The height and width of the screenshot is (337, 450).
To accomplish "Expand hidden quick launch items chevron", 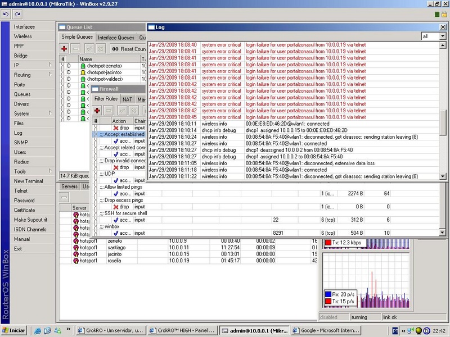I will click(68, 329).
